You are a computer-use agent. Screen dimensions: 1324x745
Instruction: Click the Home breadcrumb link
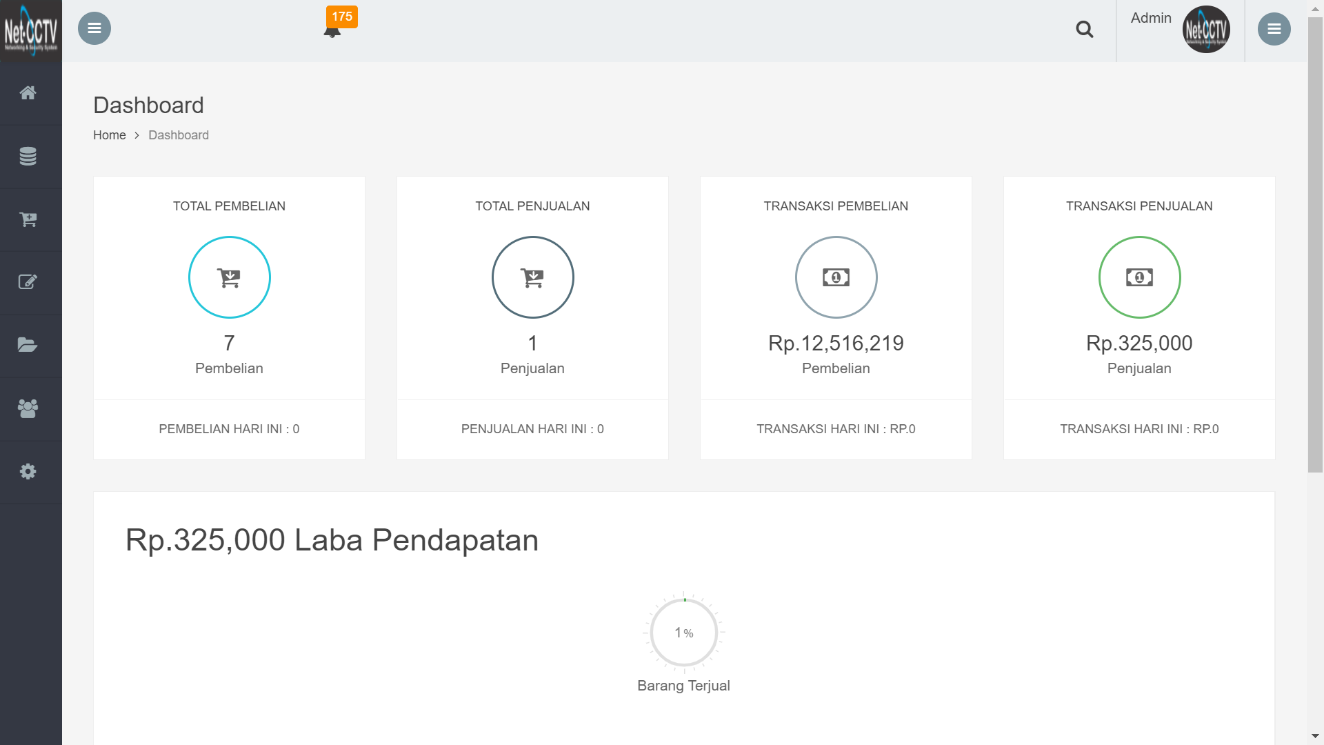110,135
